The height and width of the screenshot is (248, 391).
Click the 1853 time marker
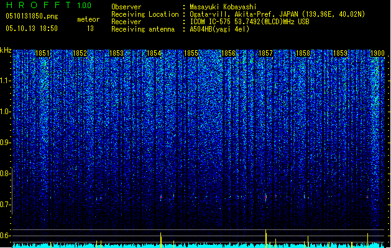[x=117, y=53]
